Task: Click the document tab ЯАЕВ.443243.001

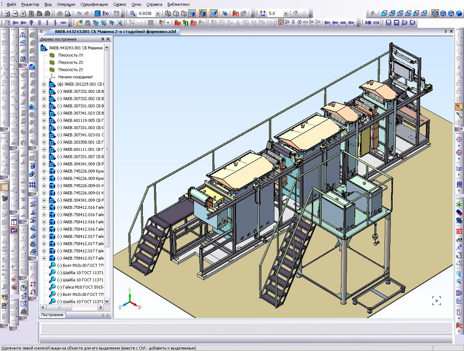Action: point(114,31)
